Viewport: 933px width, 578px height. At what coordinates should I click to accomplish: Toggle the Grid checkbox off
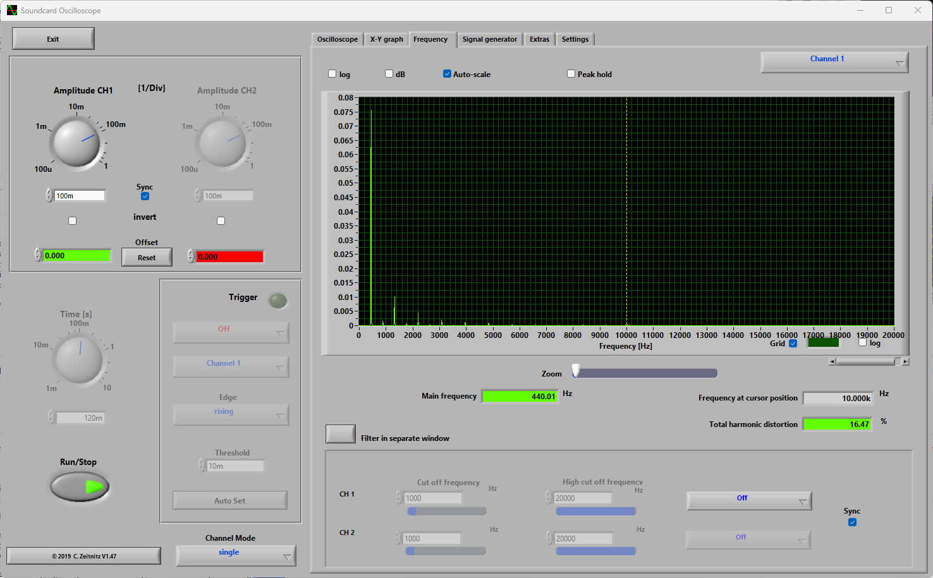click(x=793, y=344)
